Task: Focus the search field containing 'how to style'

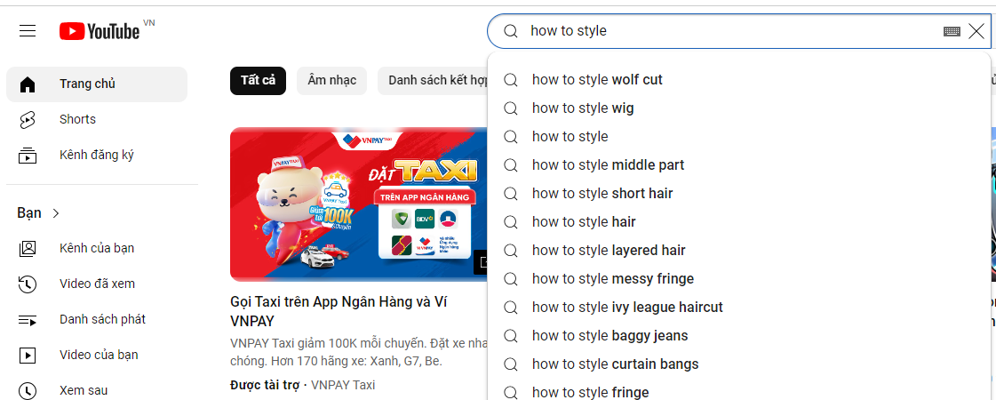Action: coord(739,30)
